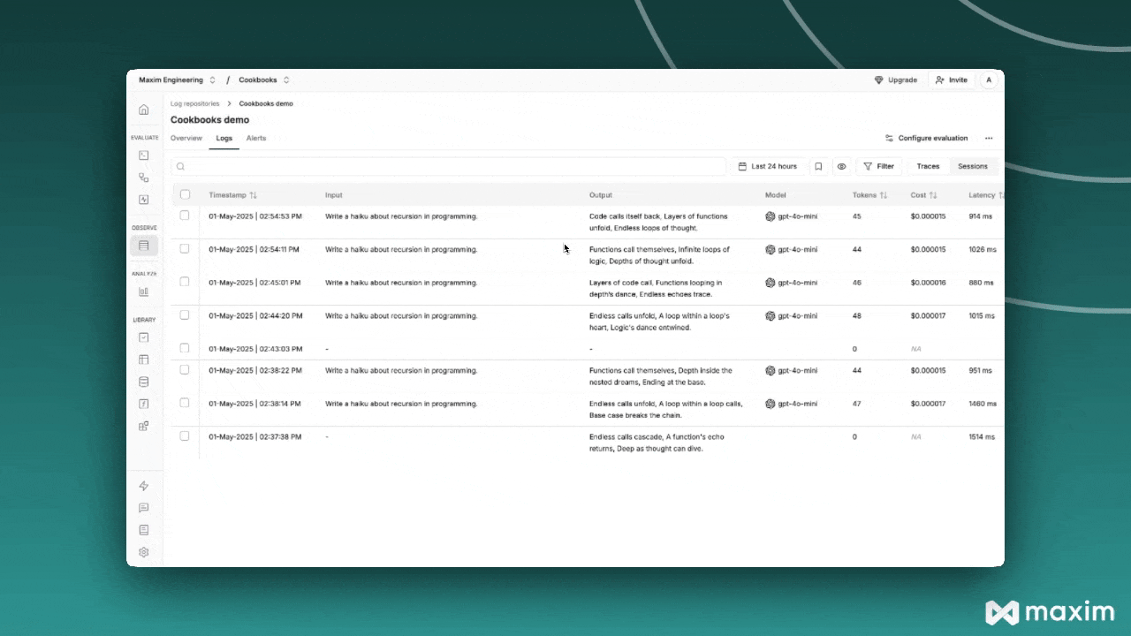Click the diamond Upgrade icon

pos(878,79)
